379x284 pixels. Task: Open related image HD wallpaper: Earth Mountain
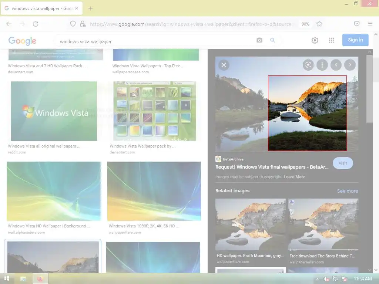pyautogui.click(x=251, y=224)
